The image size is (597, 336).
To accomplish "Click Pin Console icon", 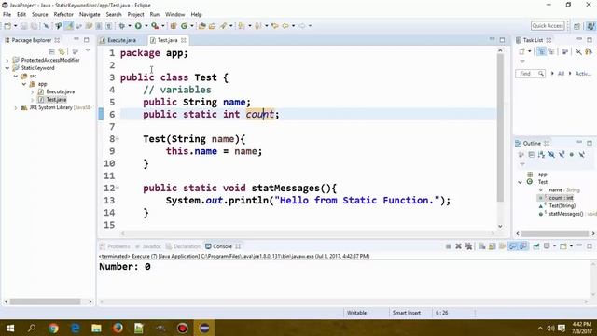I will pyautogui.click(x=536, y=246).
